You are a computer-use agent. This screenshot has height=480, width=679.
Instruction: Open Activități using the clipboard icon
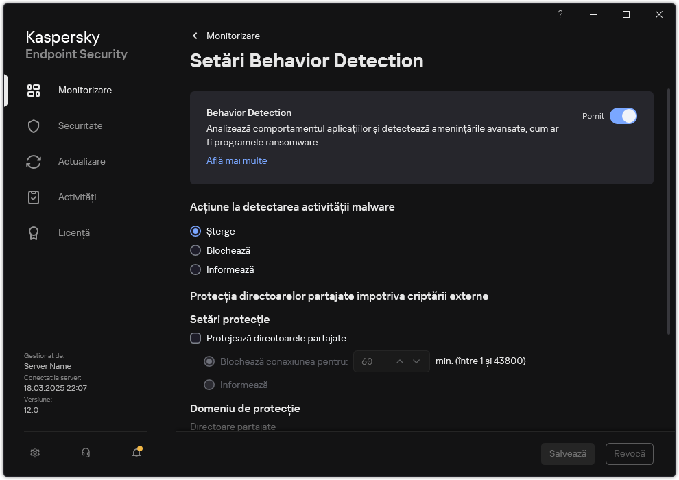click(x=34, y=197)
